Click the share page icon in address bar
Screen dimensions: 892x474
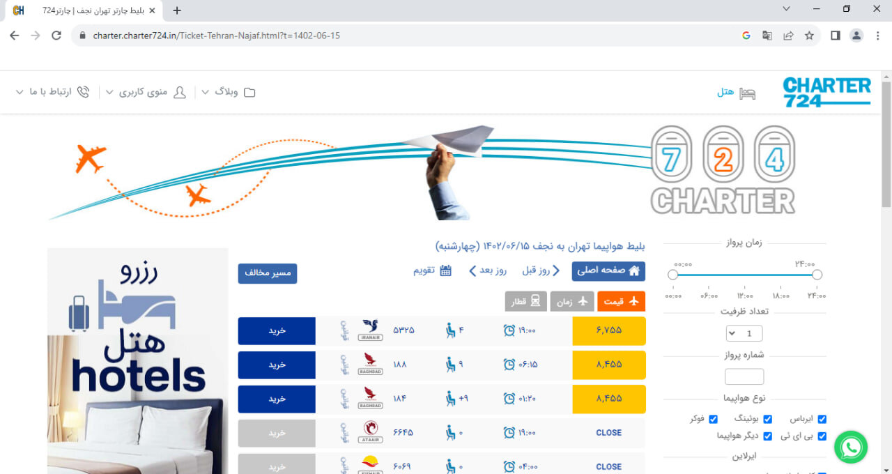point(788,36)
